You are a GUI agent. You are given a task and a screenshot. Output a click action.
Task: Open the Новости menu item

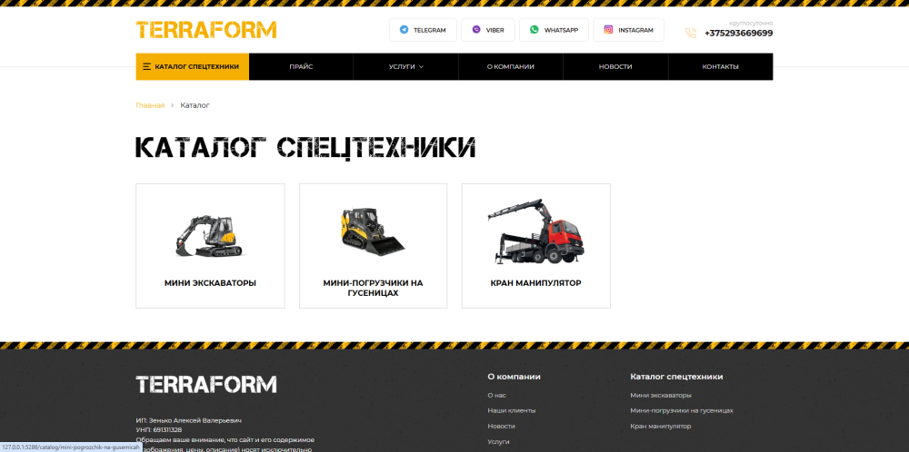click(x=615, y=66)
